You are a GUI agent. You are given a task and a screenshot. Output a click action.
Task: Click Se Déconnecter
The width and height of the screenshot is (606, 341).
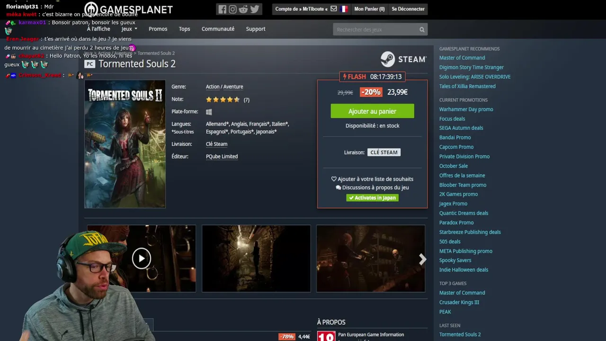coord(408,9)
